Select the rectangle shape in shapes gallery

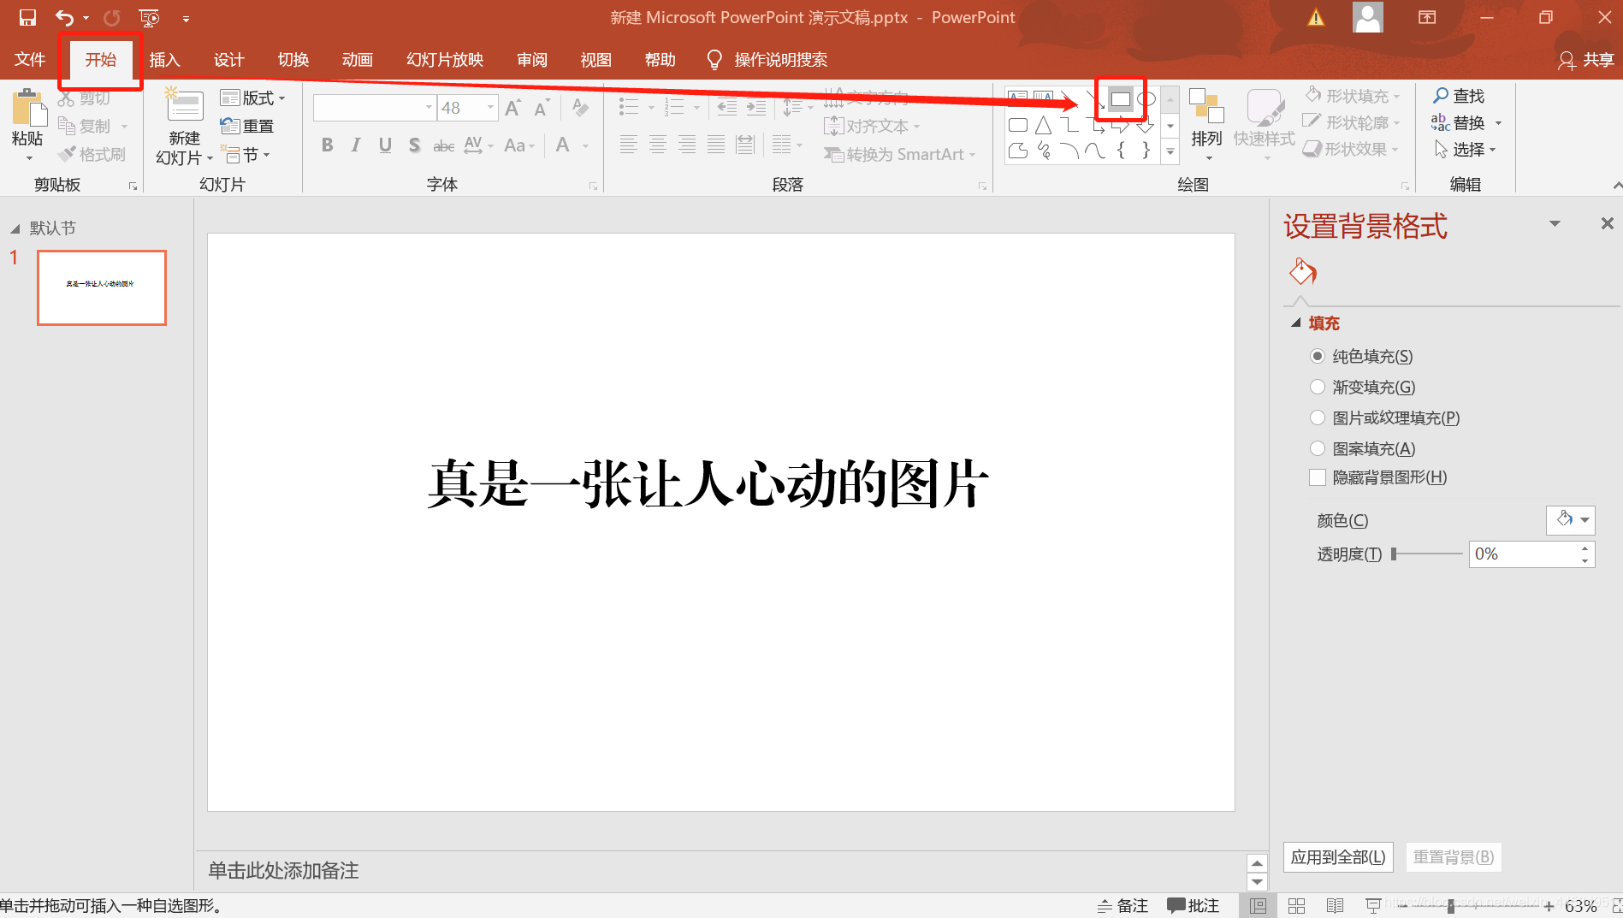(1121, 99)
